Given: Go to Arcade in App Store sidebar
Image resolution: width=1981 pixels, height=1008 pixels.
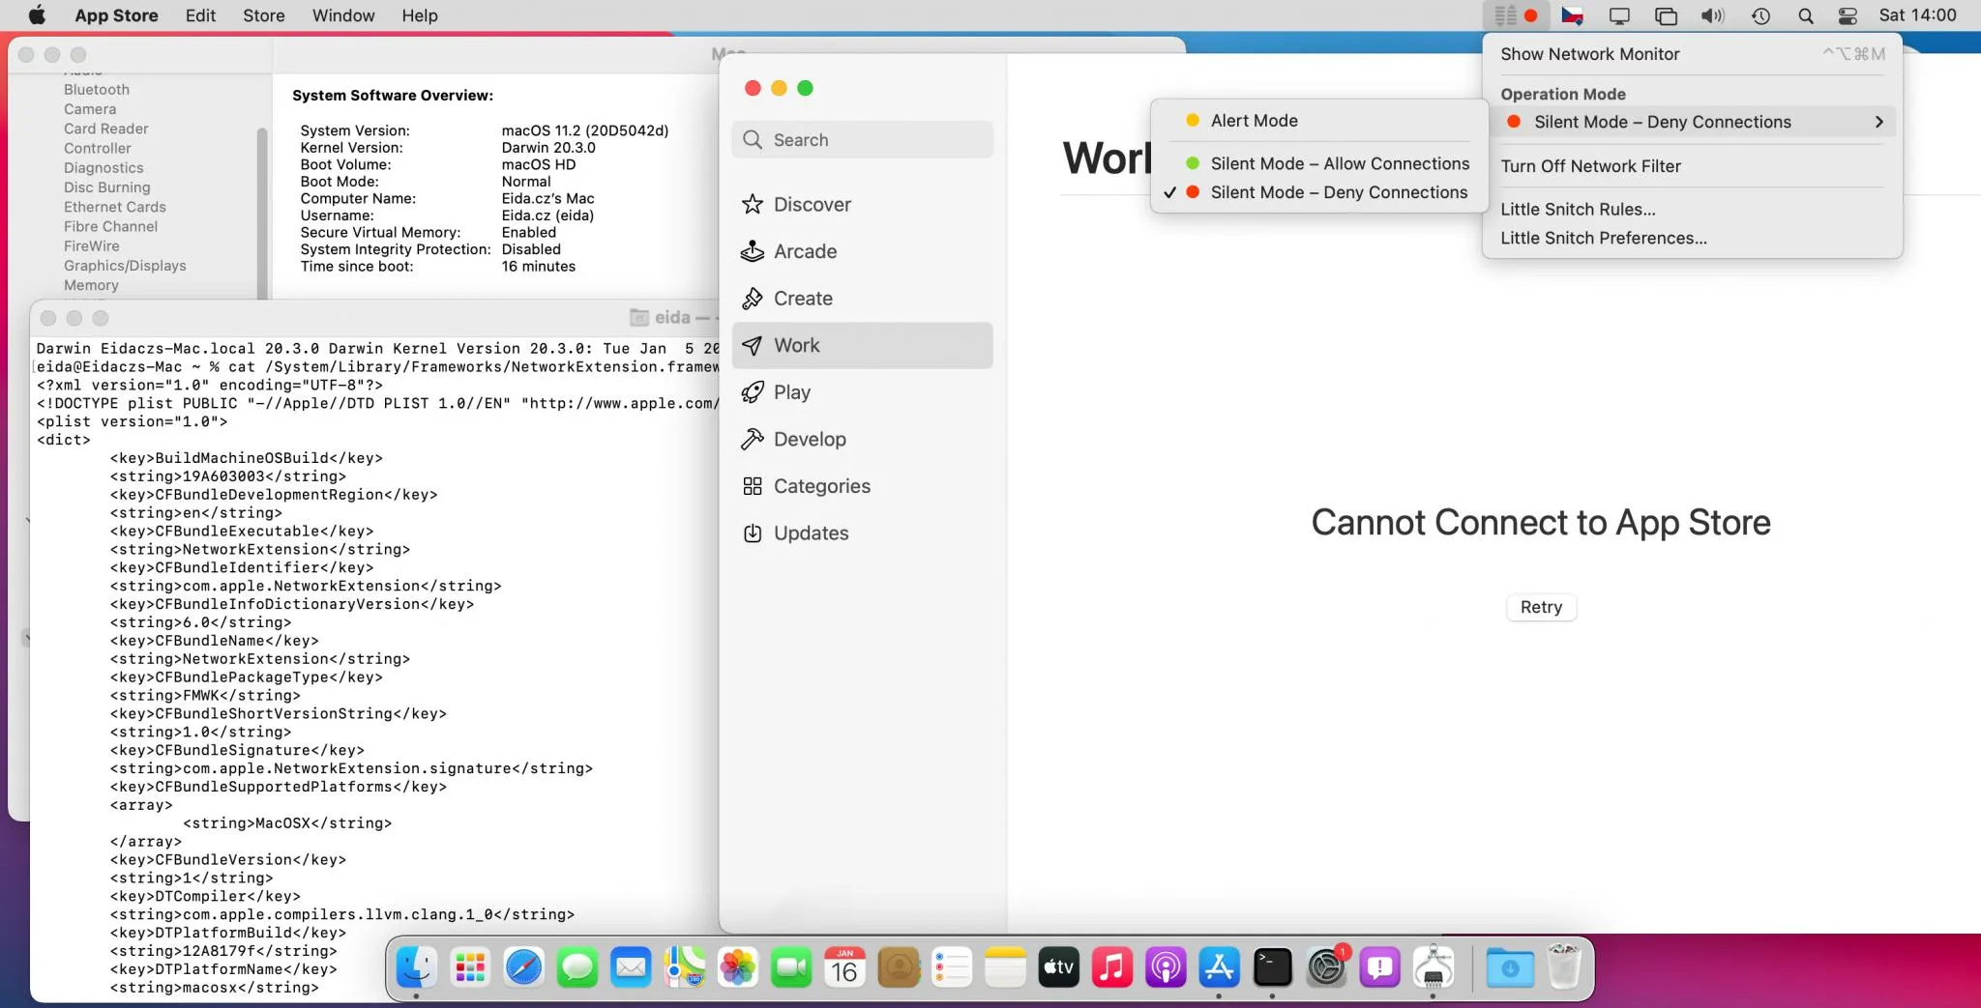Looking at the screenshot, I should point(862,251).
